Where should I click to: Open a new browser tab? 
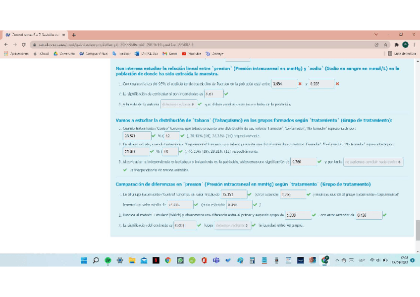point(74,35)
